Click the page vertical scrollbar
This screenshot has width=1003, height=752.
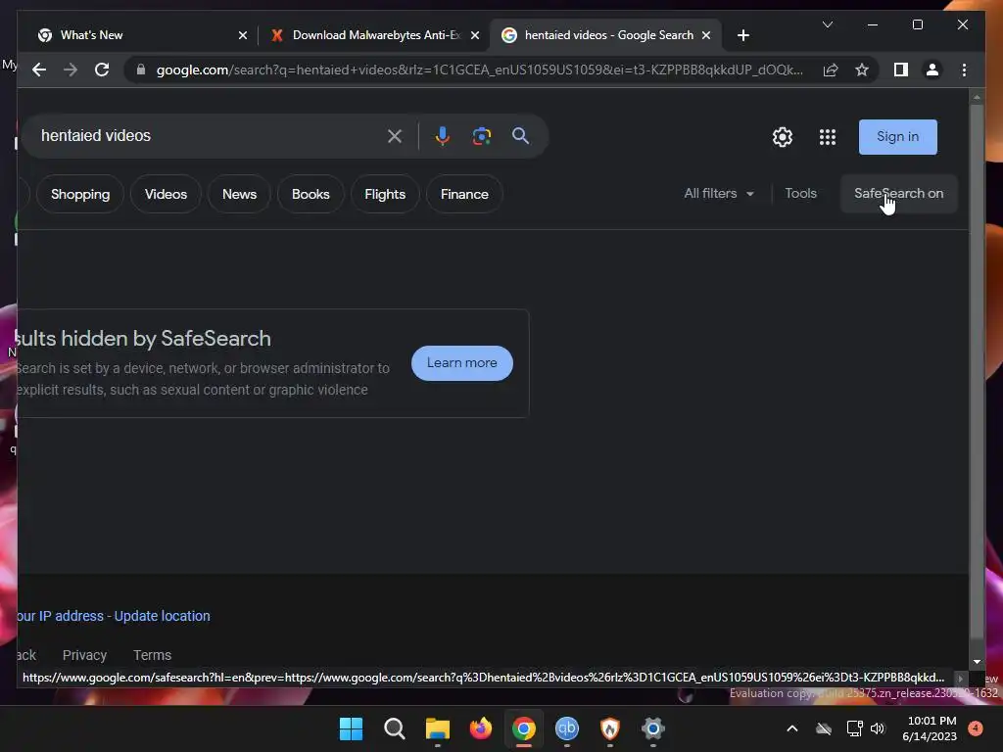pos(977,371)
